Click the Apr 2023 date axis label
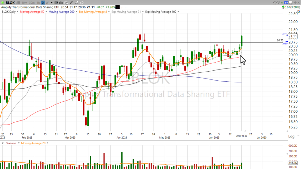The width and height of the screenshot is (301, 169). click(122, 138)
